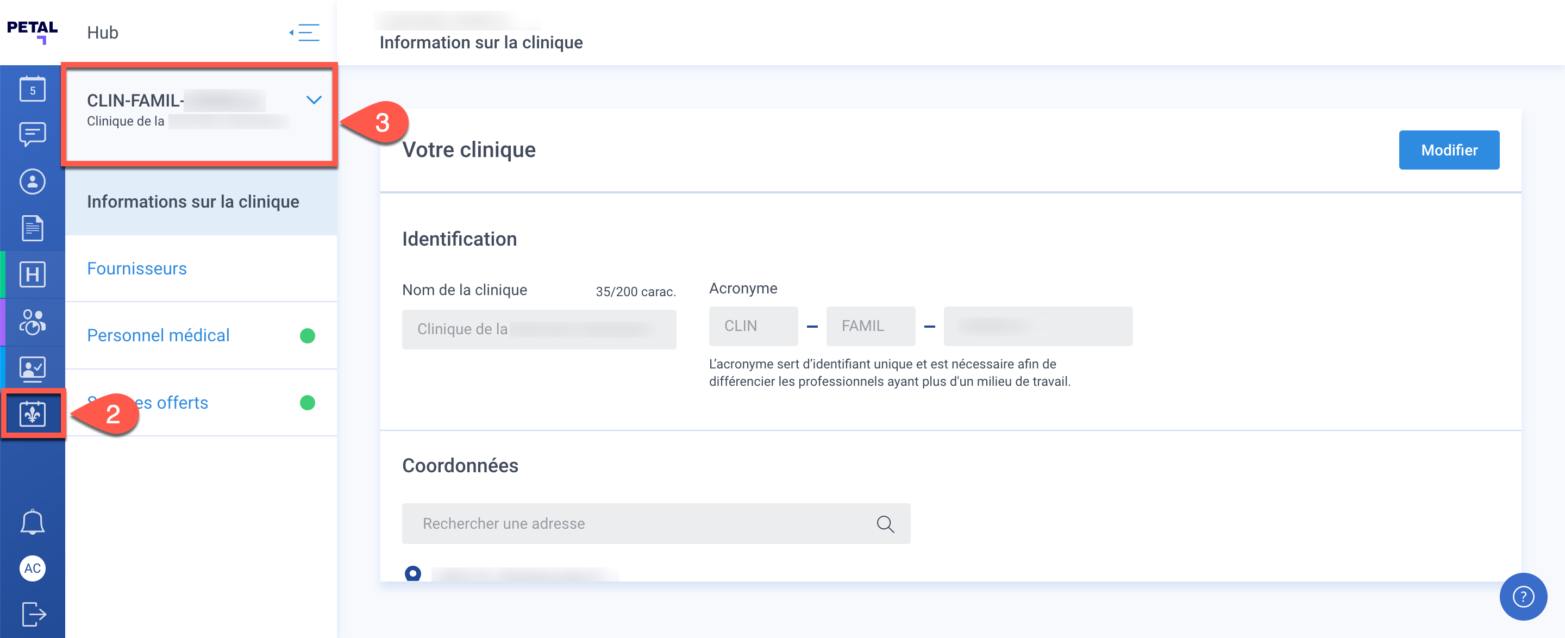Viewport: 1565px width, 638px height.
Task: Click the address search magnifier icon
Action: coord(885,524)
